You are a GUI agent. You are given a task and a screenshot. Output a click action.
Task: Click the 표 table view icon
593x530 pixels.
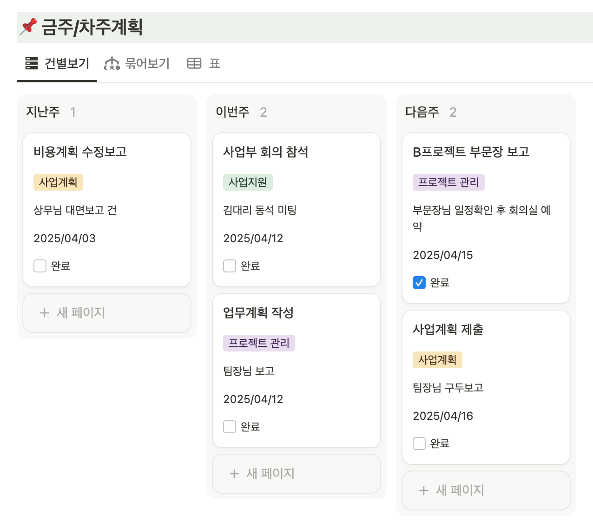194,63
